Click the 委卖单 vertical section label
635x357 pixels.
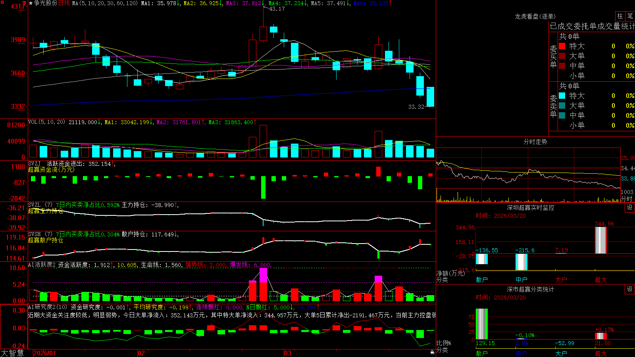(x=553, y=106)
